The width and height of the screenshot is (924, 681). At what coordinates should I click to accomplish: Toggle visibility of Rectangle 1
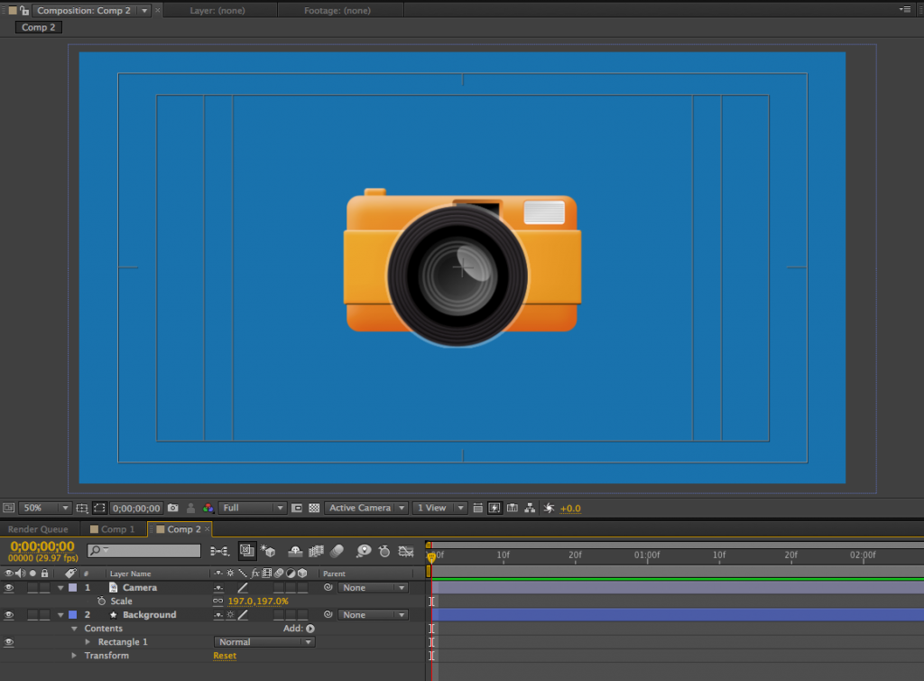(7, 641)
